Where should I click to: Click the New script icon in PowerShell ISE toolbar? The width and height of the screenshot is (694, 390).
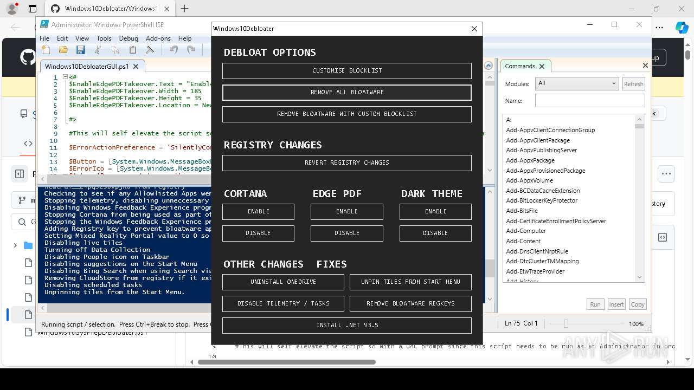coord(46,50)
